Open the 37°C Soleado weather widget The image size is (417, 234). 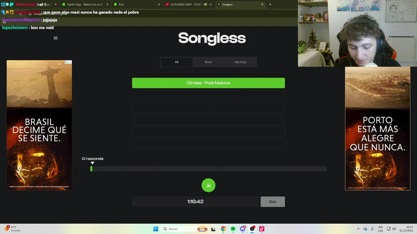pos(12,229)
